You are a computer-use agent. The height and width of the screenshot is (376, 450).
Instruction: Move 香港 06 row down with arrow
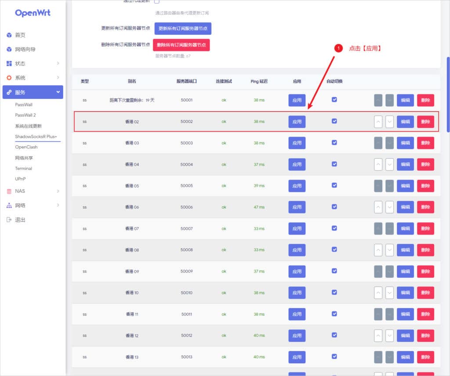pyautogui.click(x=389, y=207)
